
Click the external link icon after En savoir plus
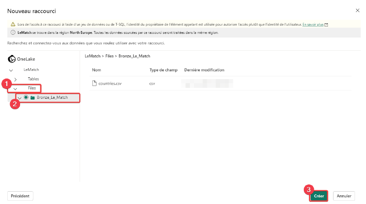326,25
